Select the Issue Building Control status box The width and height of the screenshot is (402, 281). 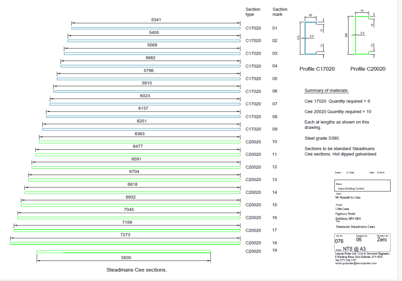pyautogui.click(x=362, y=185)
